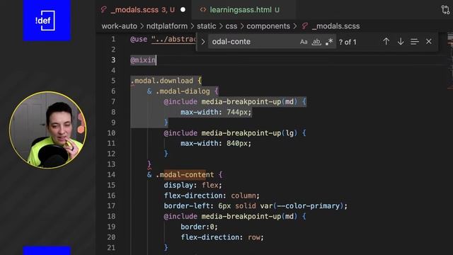The height and width of the screenshot is (255, 453).
Task: Click ndtplatform in breadcrumb path
Action: click(x=167, y=26)
